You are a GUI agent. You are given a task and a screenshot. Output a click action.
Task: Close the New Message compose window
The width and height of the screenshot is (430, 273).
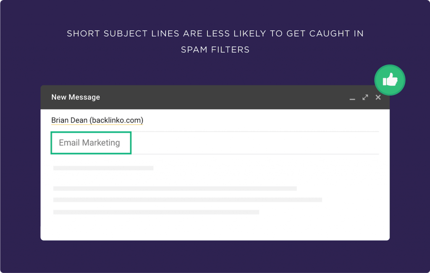378,97
